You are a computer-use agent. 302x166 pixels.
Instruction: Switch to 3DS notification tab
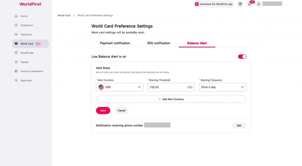click(x=159, y=43)
